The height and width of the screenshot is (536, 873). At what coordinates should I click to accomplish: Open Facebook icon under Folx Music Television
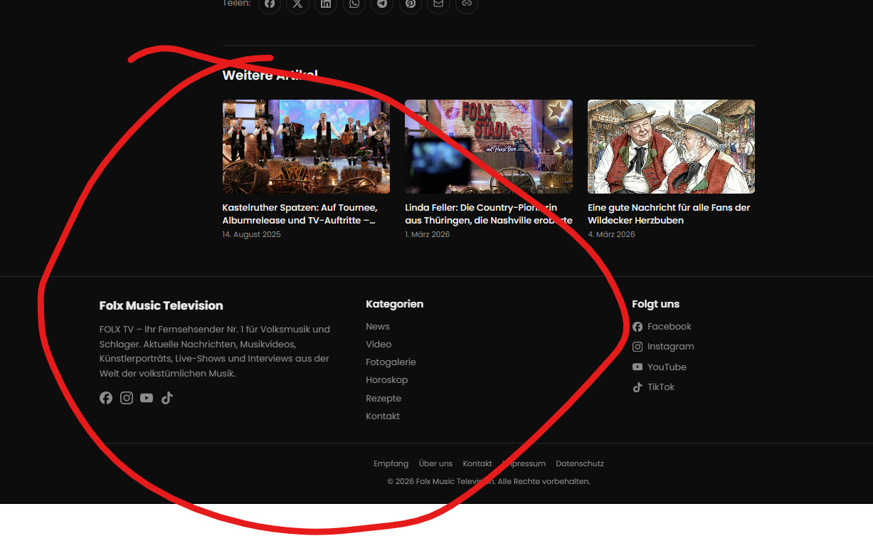106,398
